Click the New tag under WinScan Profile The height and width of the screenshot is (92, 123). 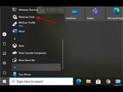tap(21, 26)
